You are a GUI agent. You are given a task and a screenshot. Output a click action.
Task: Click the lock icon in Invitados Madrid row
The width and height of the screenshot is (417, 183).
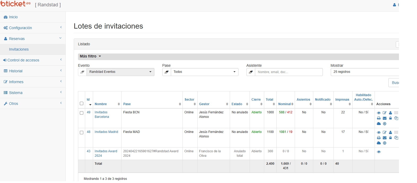click(390, 138)
